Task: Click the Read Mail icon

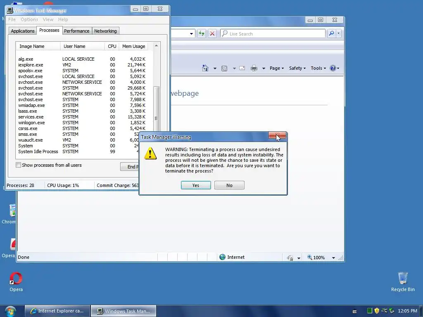Action: 242,68
